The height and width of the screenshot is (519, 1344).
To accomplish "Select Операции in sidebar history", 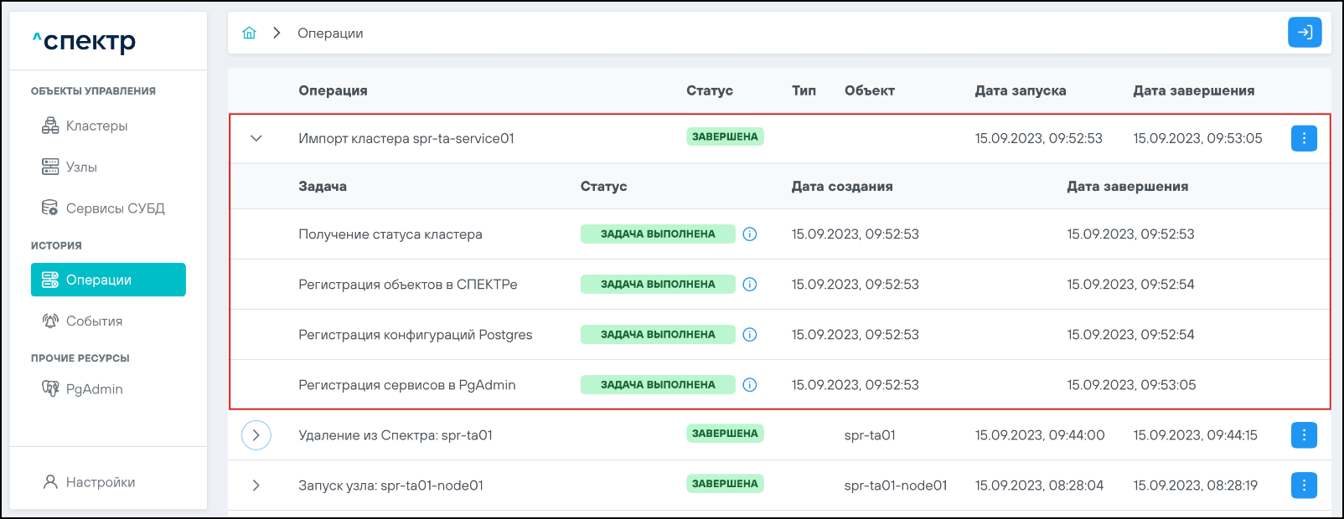I will pos(108,280).
